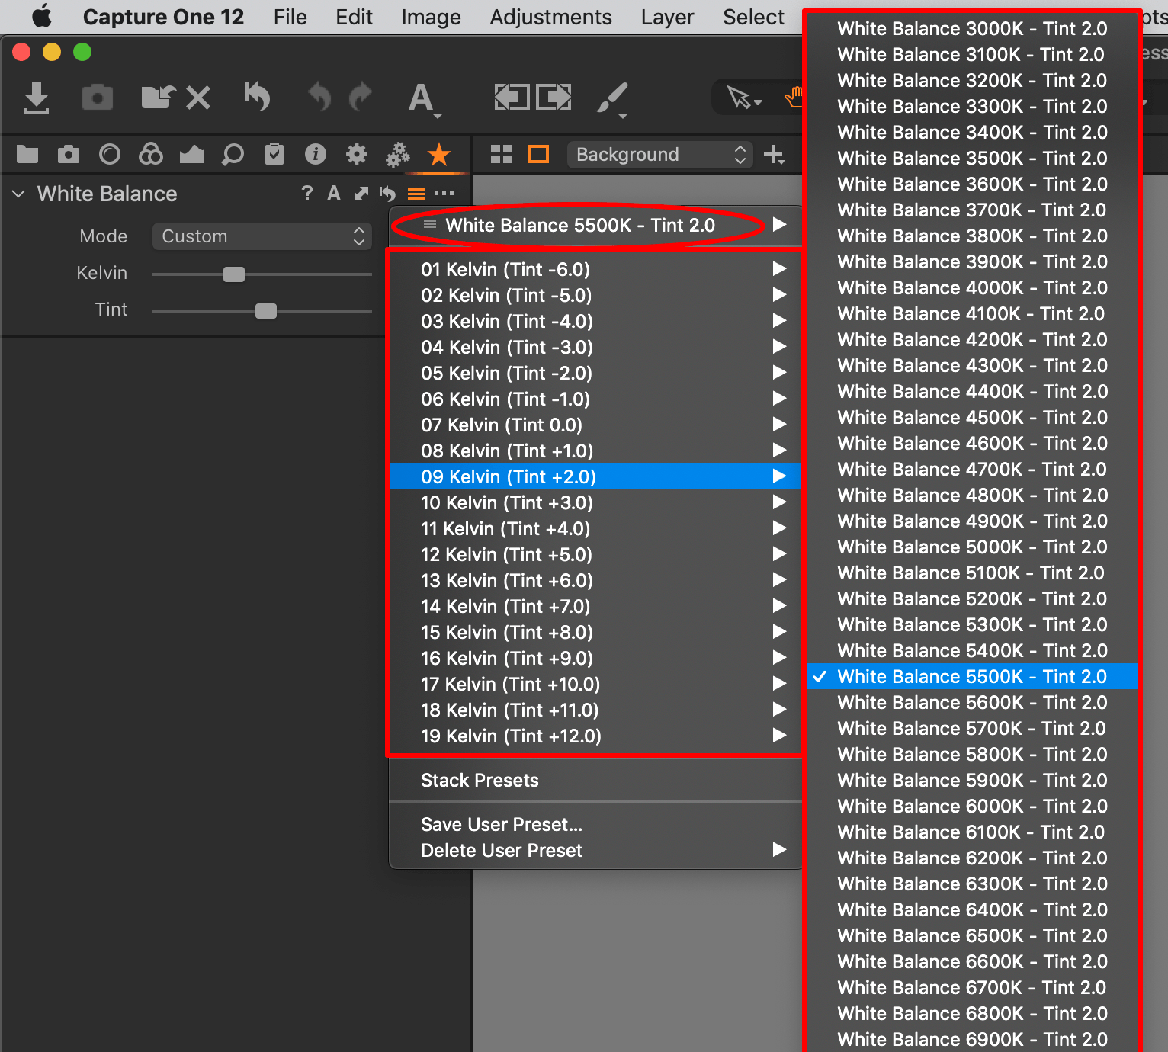This screenshot has width=1168, height=1052.
Task: Click the Capture camera toolbar icon
Action: point(98,98)
